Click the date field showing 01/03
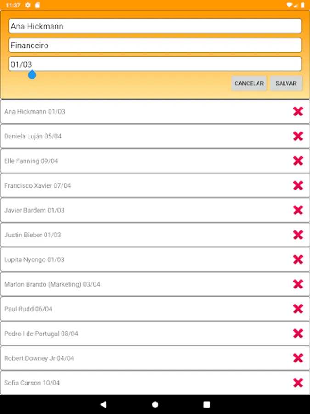This screenshot has height=414, width=310. (155, 64)
